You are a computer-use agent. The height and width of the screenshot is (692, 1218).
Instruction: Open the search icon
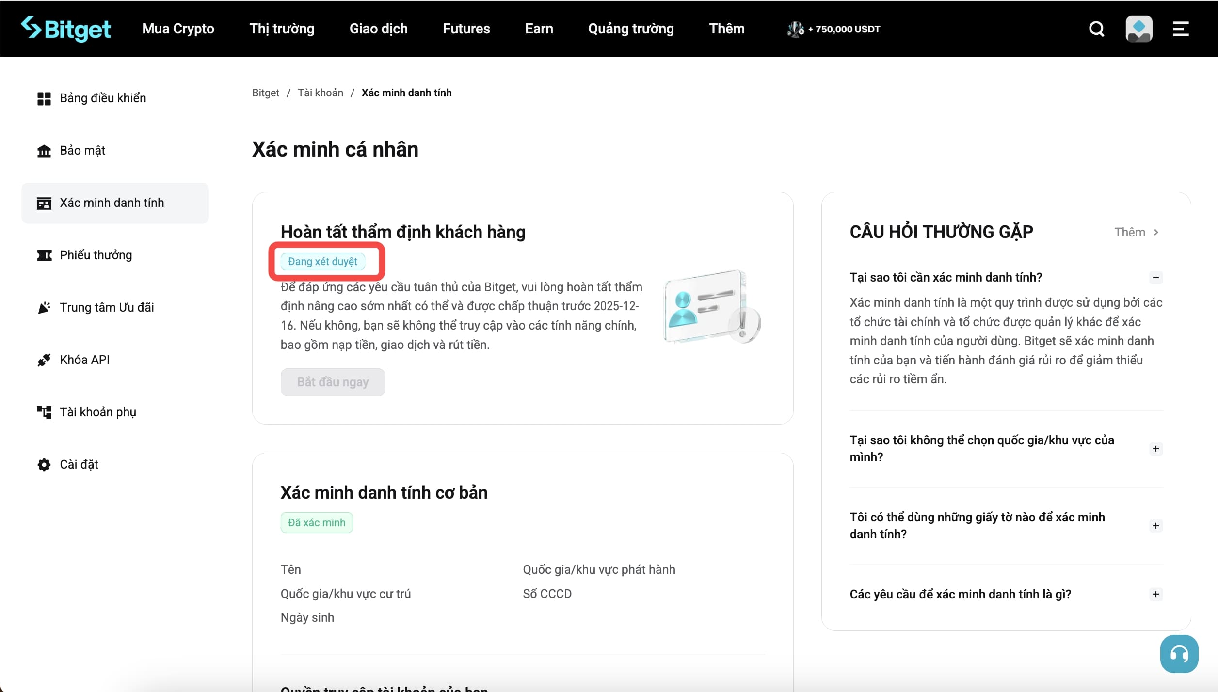[1096, 29]
